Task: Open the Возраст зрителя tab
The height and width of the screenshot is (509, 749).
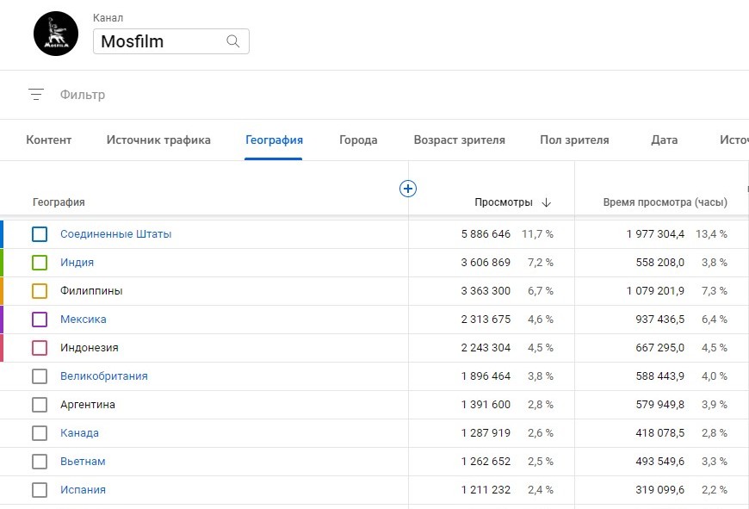Action: (x=459, y=140)
